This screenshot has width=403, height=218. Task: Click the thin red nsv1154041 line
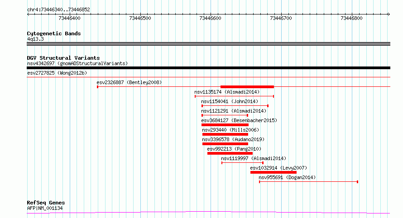[235, 106]
